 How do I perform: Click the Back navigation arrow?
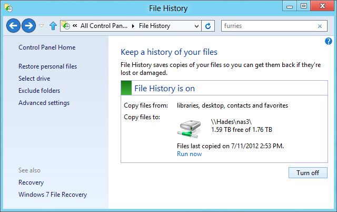[x=13, y=26]
